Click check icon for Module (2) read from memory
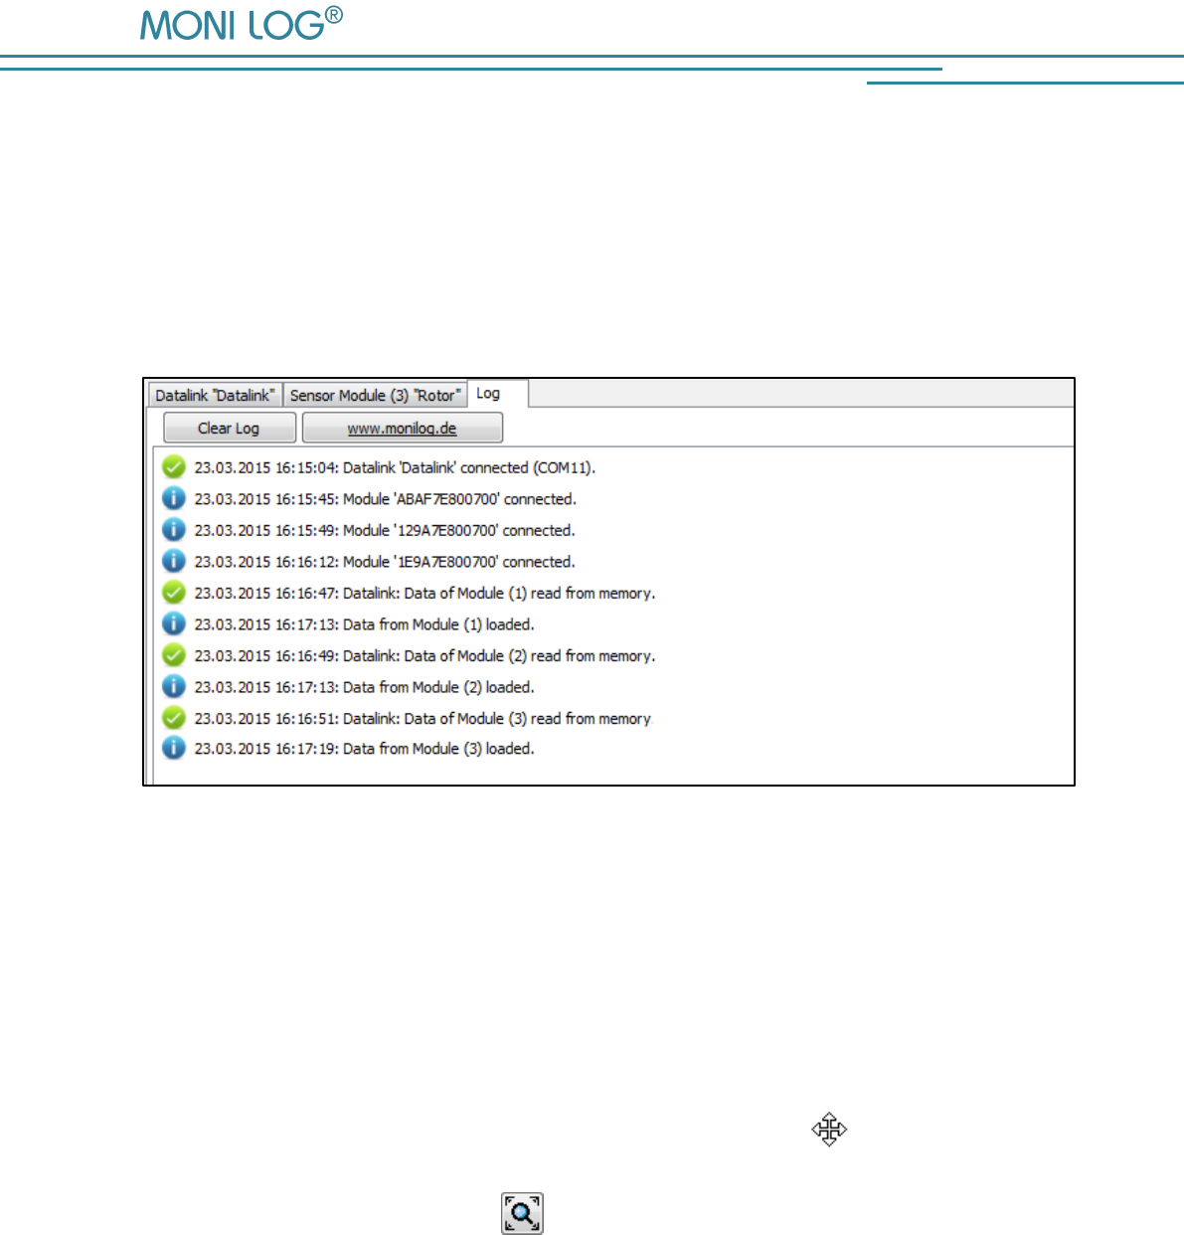This screenshot has height=1235, width=1184. 174,655
